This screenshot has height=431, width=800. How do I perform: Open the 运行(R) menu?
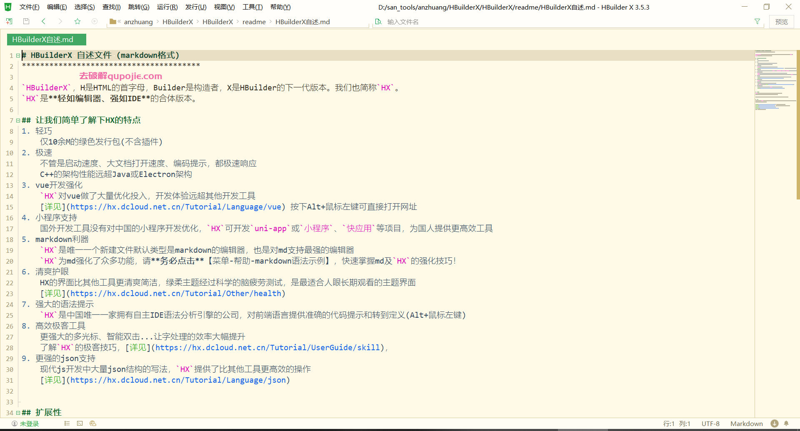167,7
